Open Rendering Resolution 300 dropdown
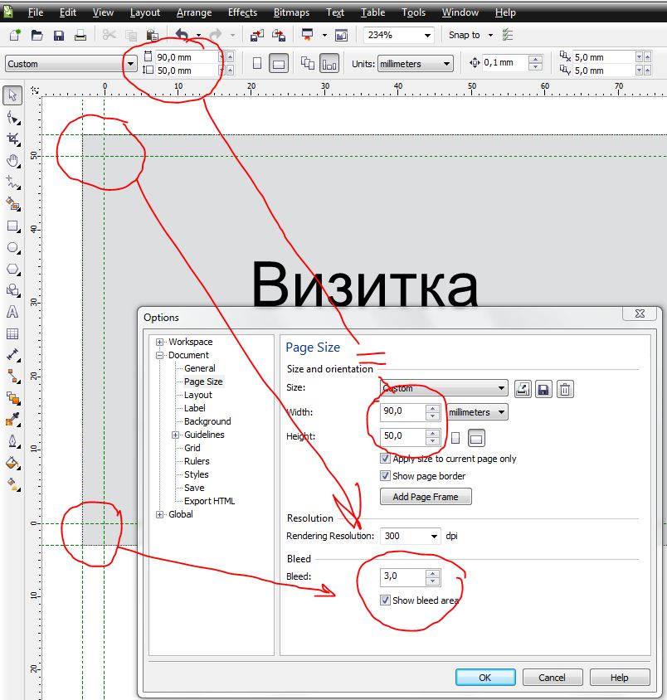The image size is (667, 700). pyautogui.click(x=434, y=536)
